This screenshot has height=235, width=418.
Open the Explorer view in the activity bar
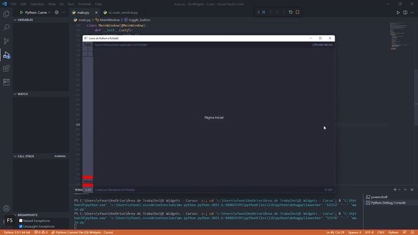click(7, 14)
